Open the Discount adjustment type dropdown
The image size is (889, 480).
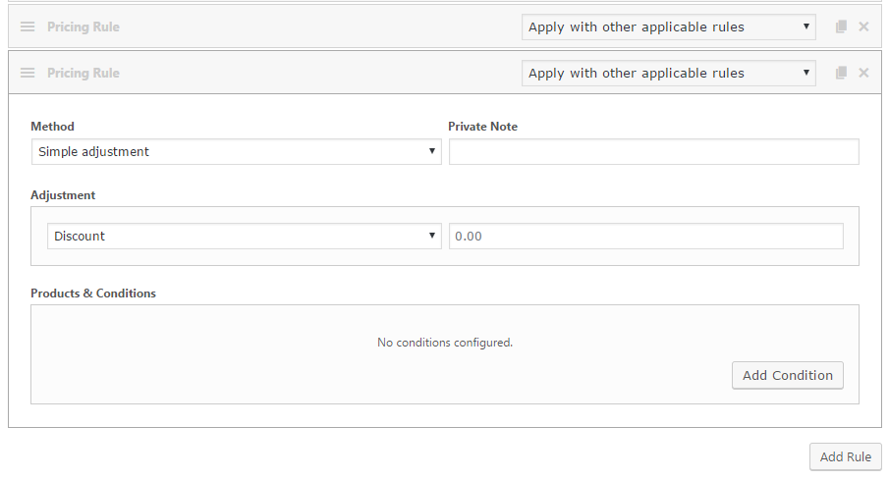245,237
